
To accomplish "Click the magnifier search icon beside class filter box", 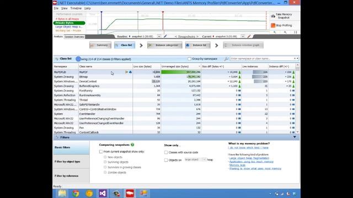I will pyautogui.click(x=226, y=59).
